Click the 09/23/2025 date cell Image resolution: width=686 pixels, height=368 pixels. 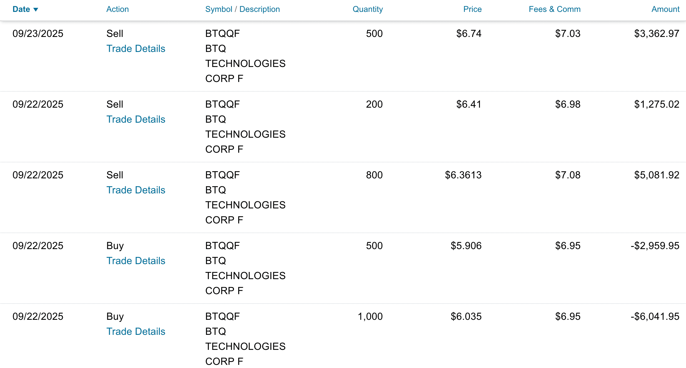tap(38, 33)
